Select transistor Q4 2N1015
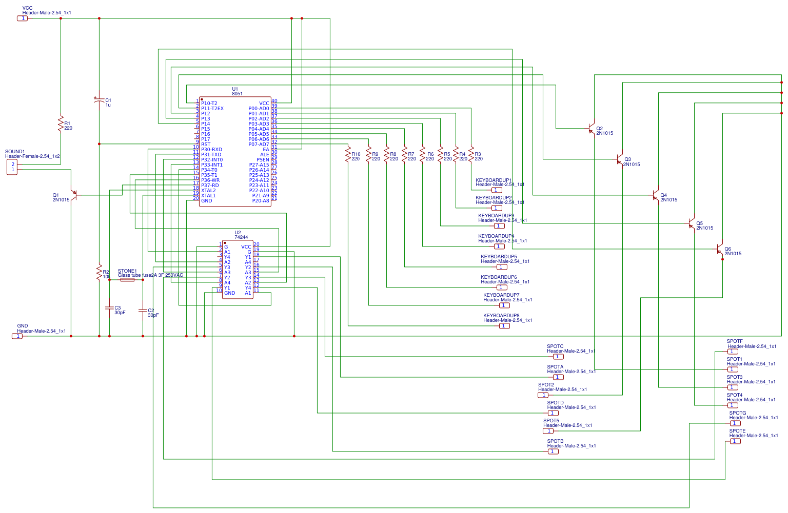The width and height of the screenshot is (788, 513). point(656,195)
